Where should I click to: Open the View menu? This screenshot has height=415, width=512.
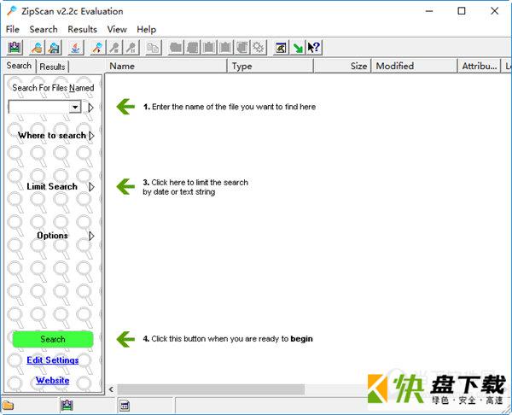(x=117, y=29)
